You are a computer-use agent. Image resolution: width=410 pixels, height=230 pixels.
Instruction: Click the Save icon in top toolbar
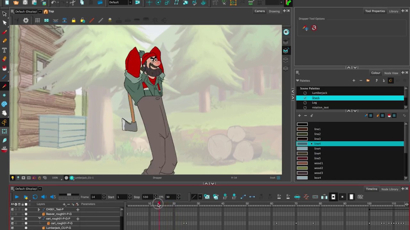[25, 3]
